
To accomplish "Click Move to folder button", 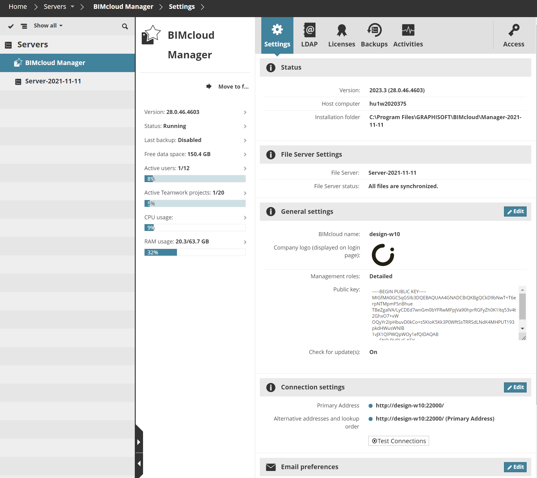I will point(227,86).
